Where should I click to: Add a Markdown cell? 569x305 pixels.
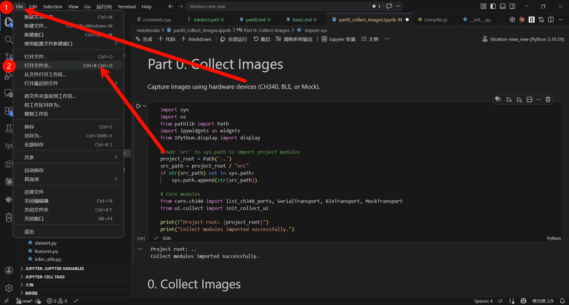(196, 39)
